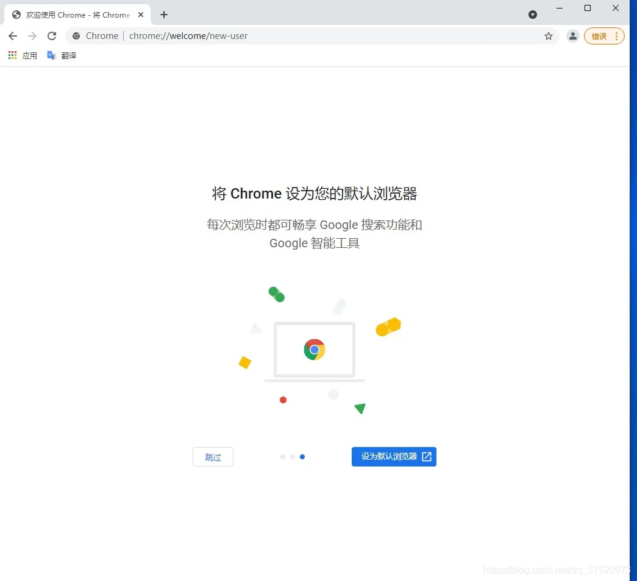This screenshot has height=581, width=637.
Task: Reload the welcome page
Action: click(x=52, y=36)
